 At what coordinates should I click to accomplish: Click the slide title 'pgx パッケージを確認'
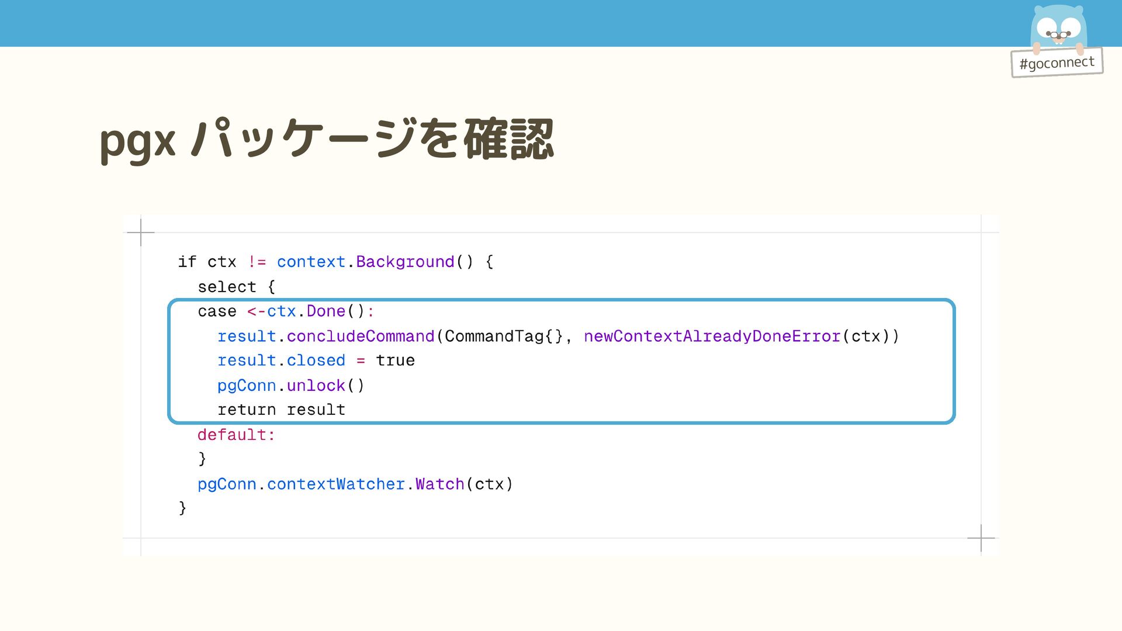click(327, 140)
